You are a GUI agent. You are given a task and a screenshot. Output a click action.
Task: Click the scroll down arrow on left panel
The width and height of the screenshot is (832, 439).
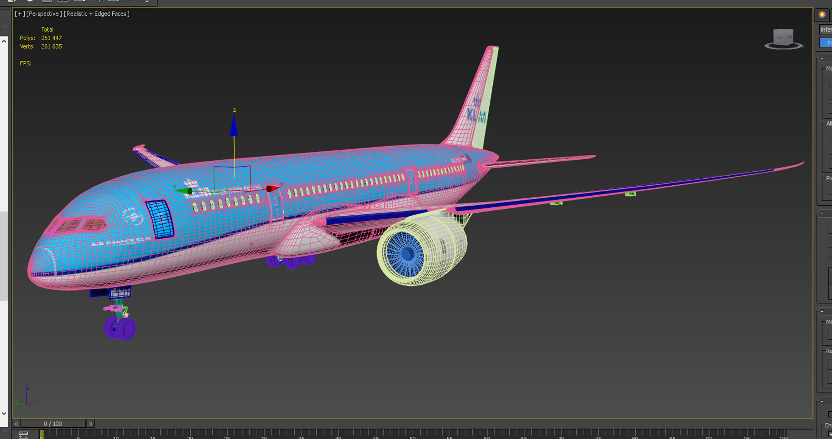tap(4, 413)
